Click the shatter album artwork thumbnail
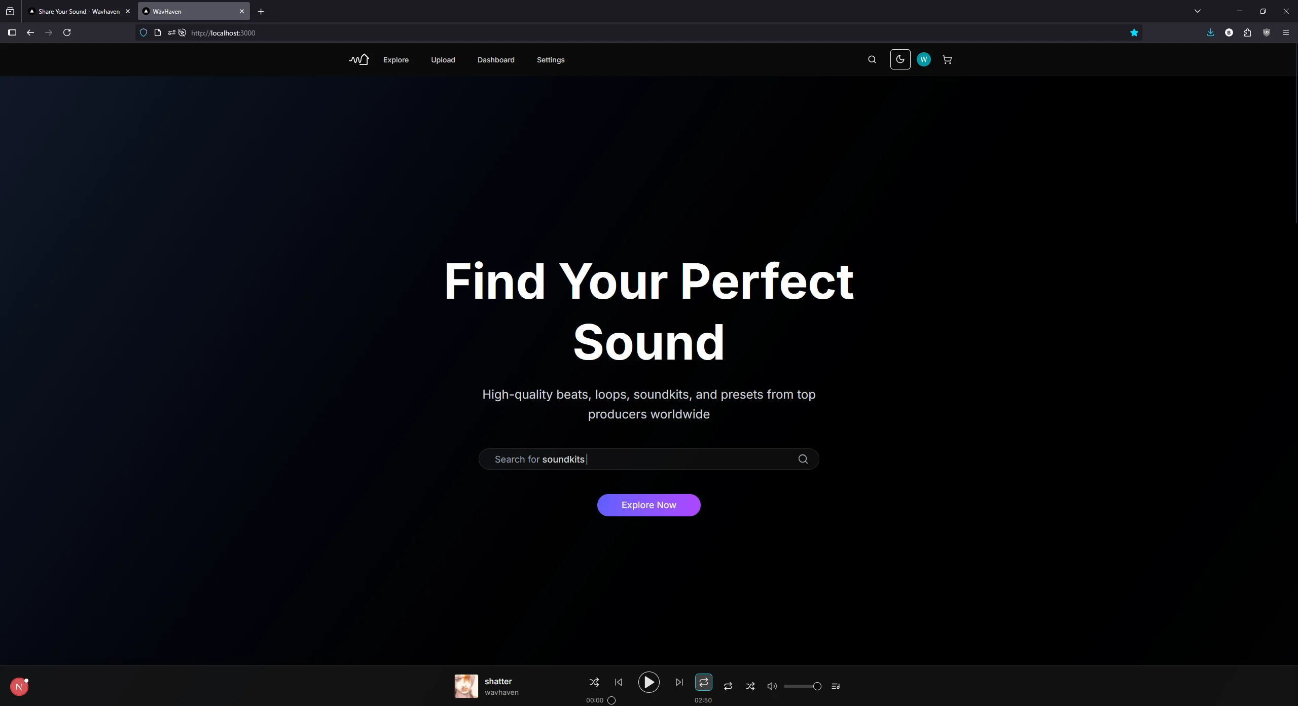 (466, 686)
